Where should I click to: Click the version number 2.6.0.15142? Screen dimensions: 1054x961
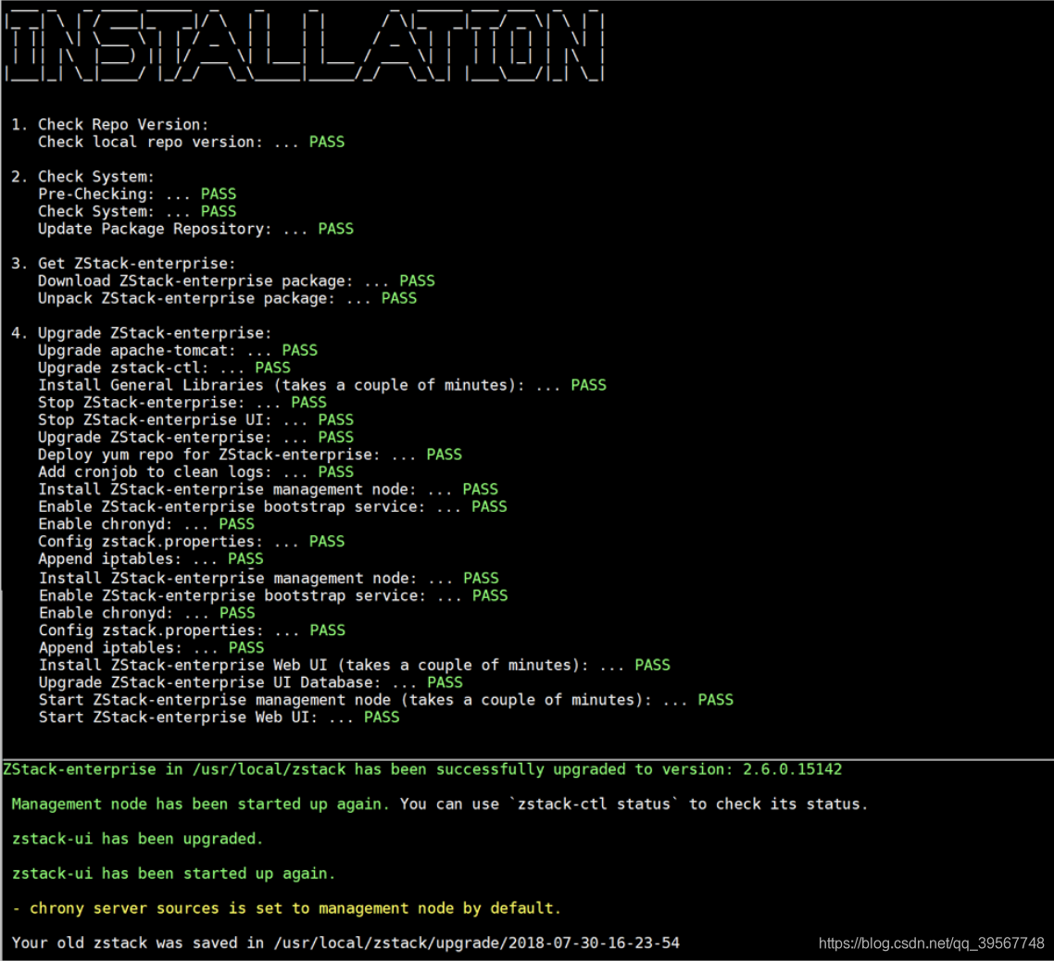click(792, 769)
